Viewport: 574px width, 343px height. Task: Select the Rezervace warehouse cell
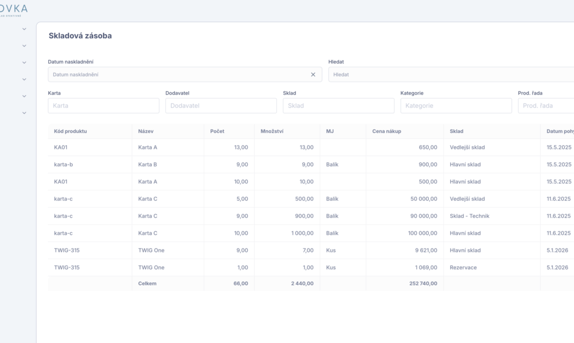463,268
